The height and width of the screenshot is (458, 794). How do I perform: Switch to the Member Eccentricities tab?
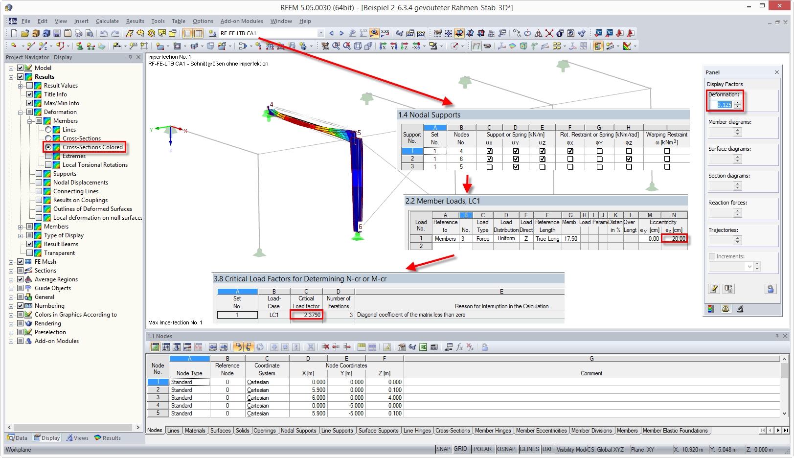tap(541, 431)
